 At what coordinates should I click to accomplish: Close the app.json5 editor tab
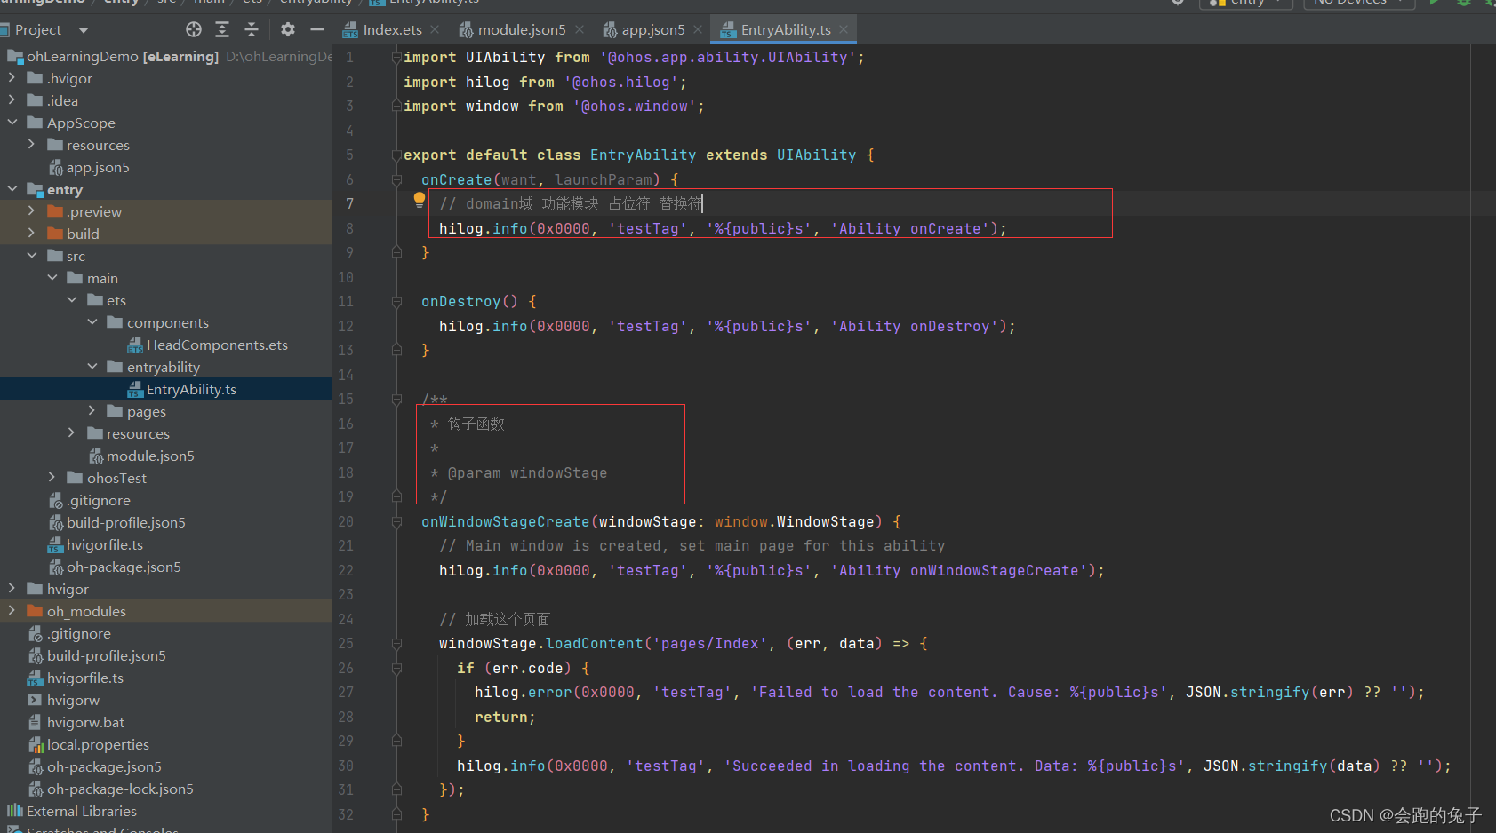tap(698, 29)
